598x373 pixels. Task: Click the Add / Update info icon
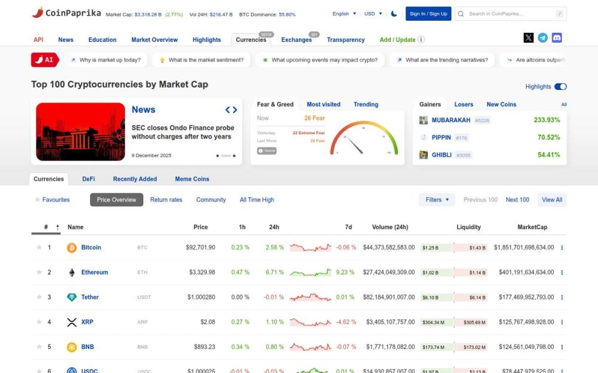coord(421,39)
